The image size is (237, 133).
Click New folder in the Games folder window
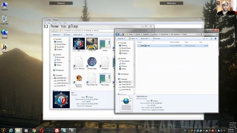coord(90,35)
